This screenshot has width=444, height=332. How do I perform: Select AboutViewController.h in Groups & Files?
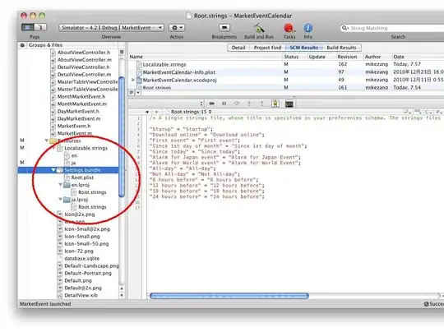click(84, 53)
